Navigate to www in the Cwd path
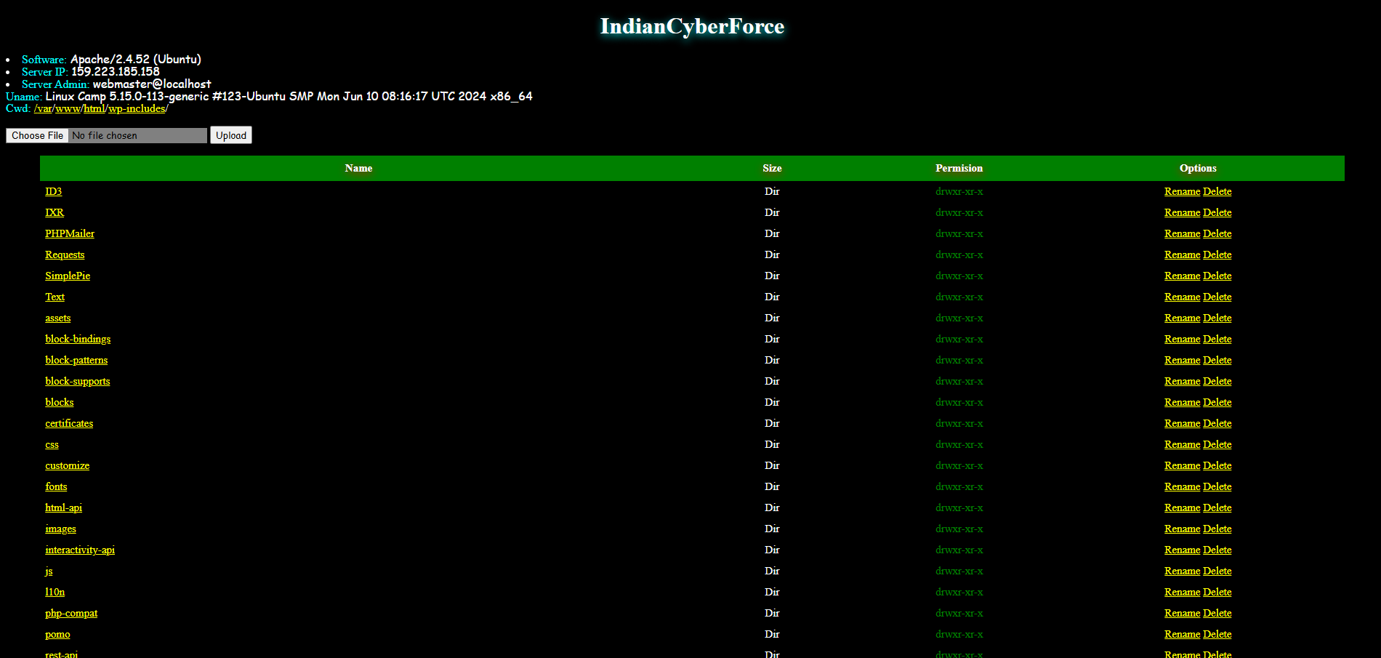This screenshot has height=658, width=1381. click(68, 108)
